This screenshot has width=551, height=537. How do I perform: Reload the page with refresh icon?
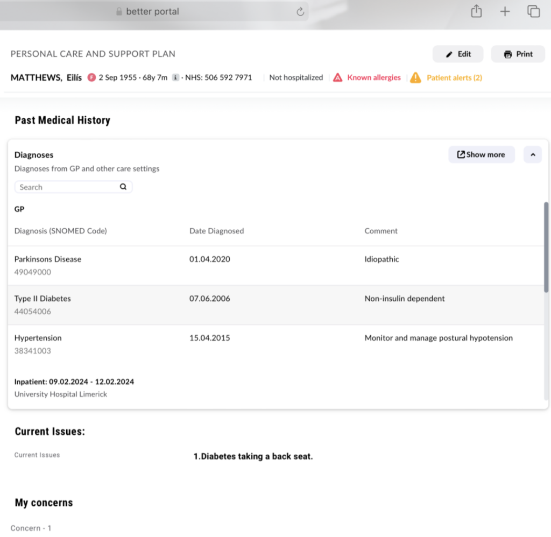pyautogui.click(x=300, y=12)
